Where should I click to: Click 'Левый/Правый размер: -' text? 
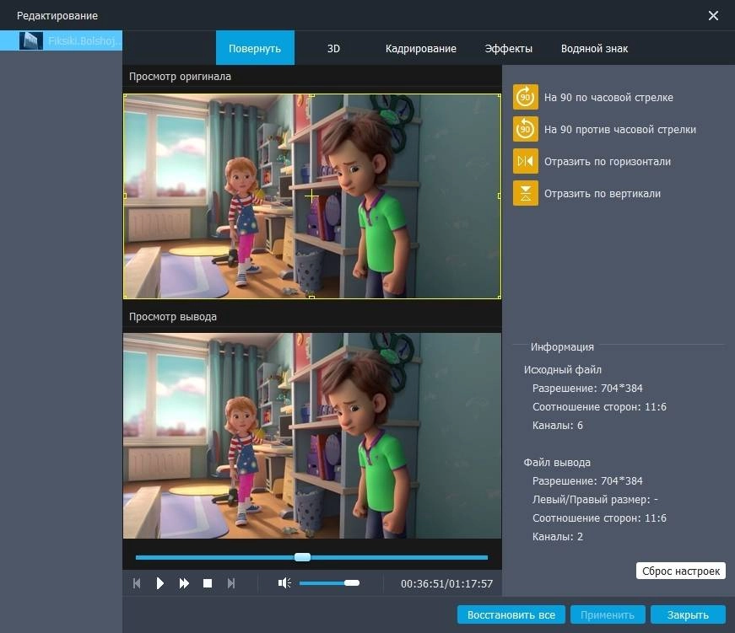click(x=595, y=500)
